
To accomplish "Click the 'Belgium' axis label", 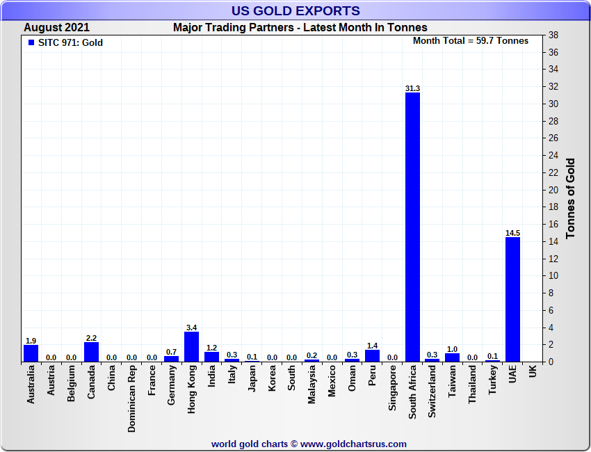I will (71, 383).
